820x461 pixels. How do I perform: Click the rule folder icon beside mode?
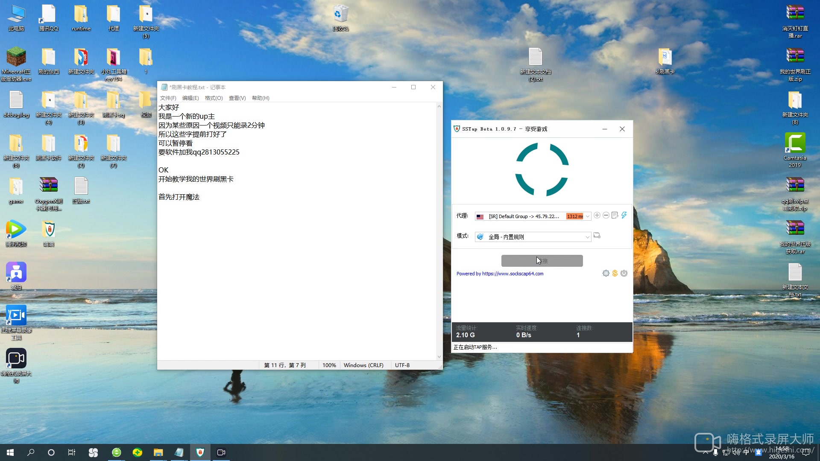pos(597,236)
